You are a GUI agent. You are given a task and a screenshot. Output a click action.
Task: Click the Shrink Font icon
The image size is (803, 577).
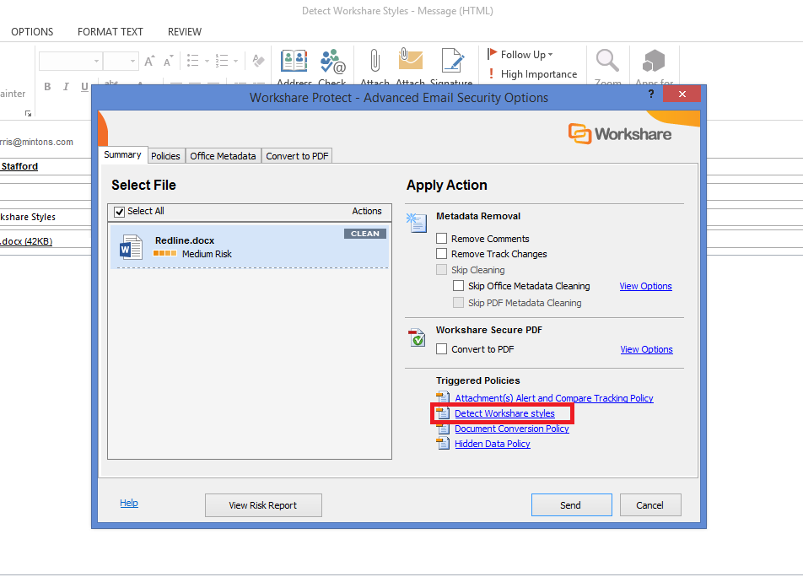click(168, 62)
